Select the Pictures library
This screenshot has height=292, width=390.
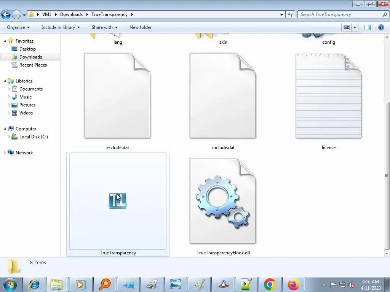tap(27, 105)
